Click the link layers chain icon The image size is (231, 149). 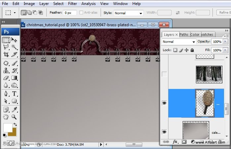166,142
